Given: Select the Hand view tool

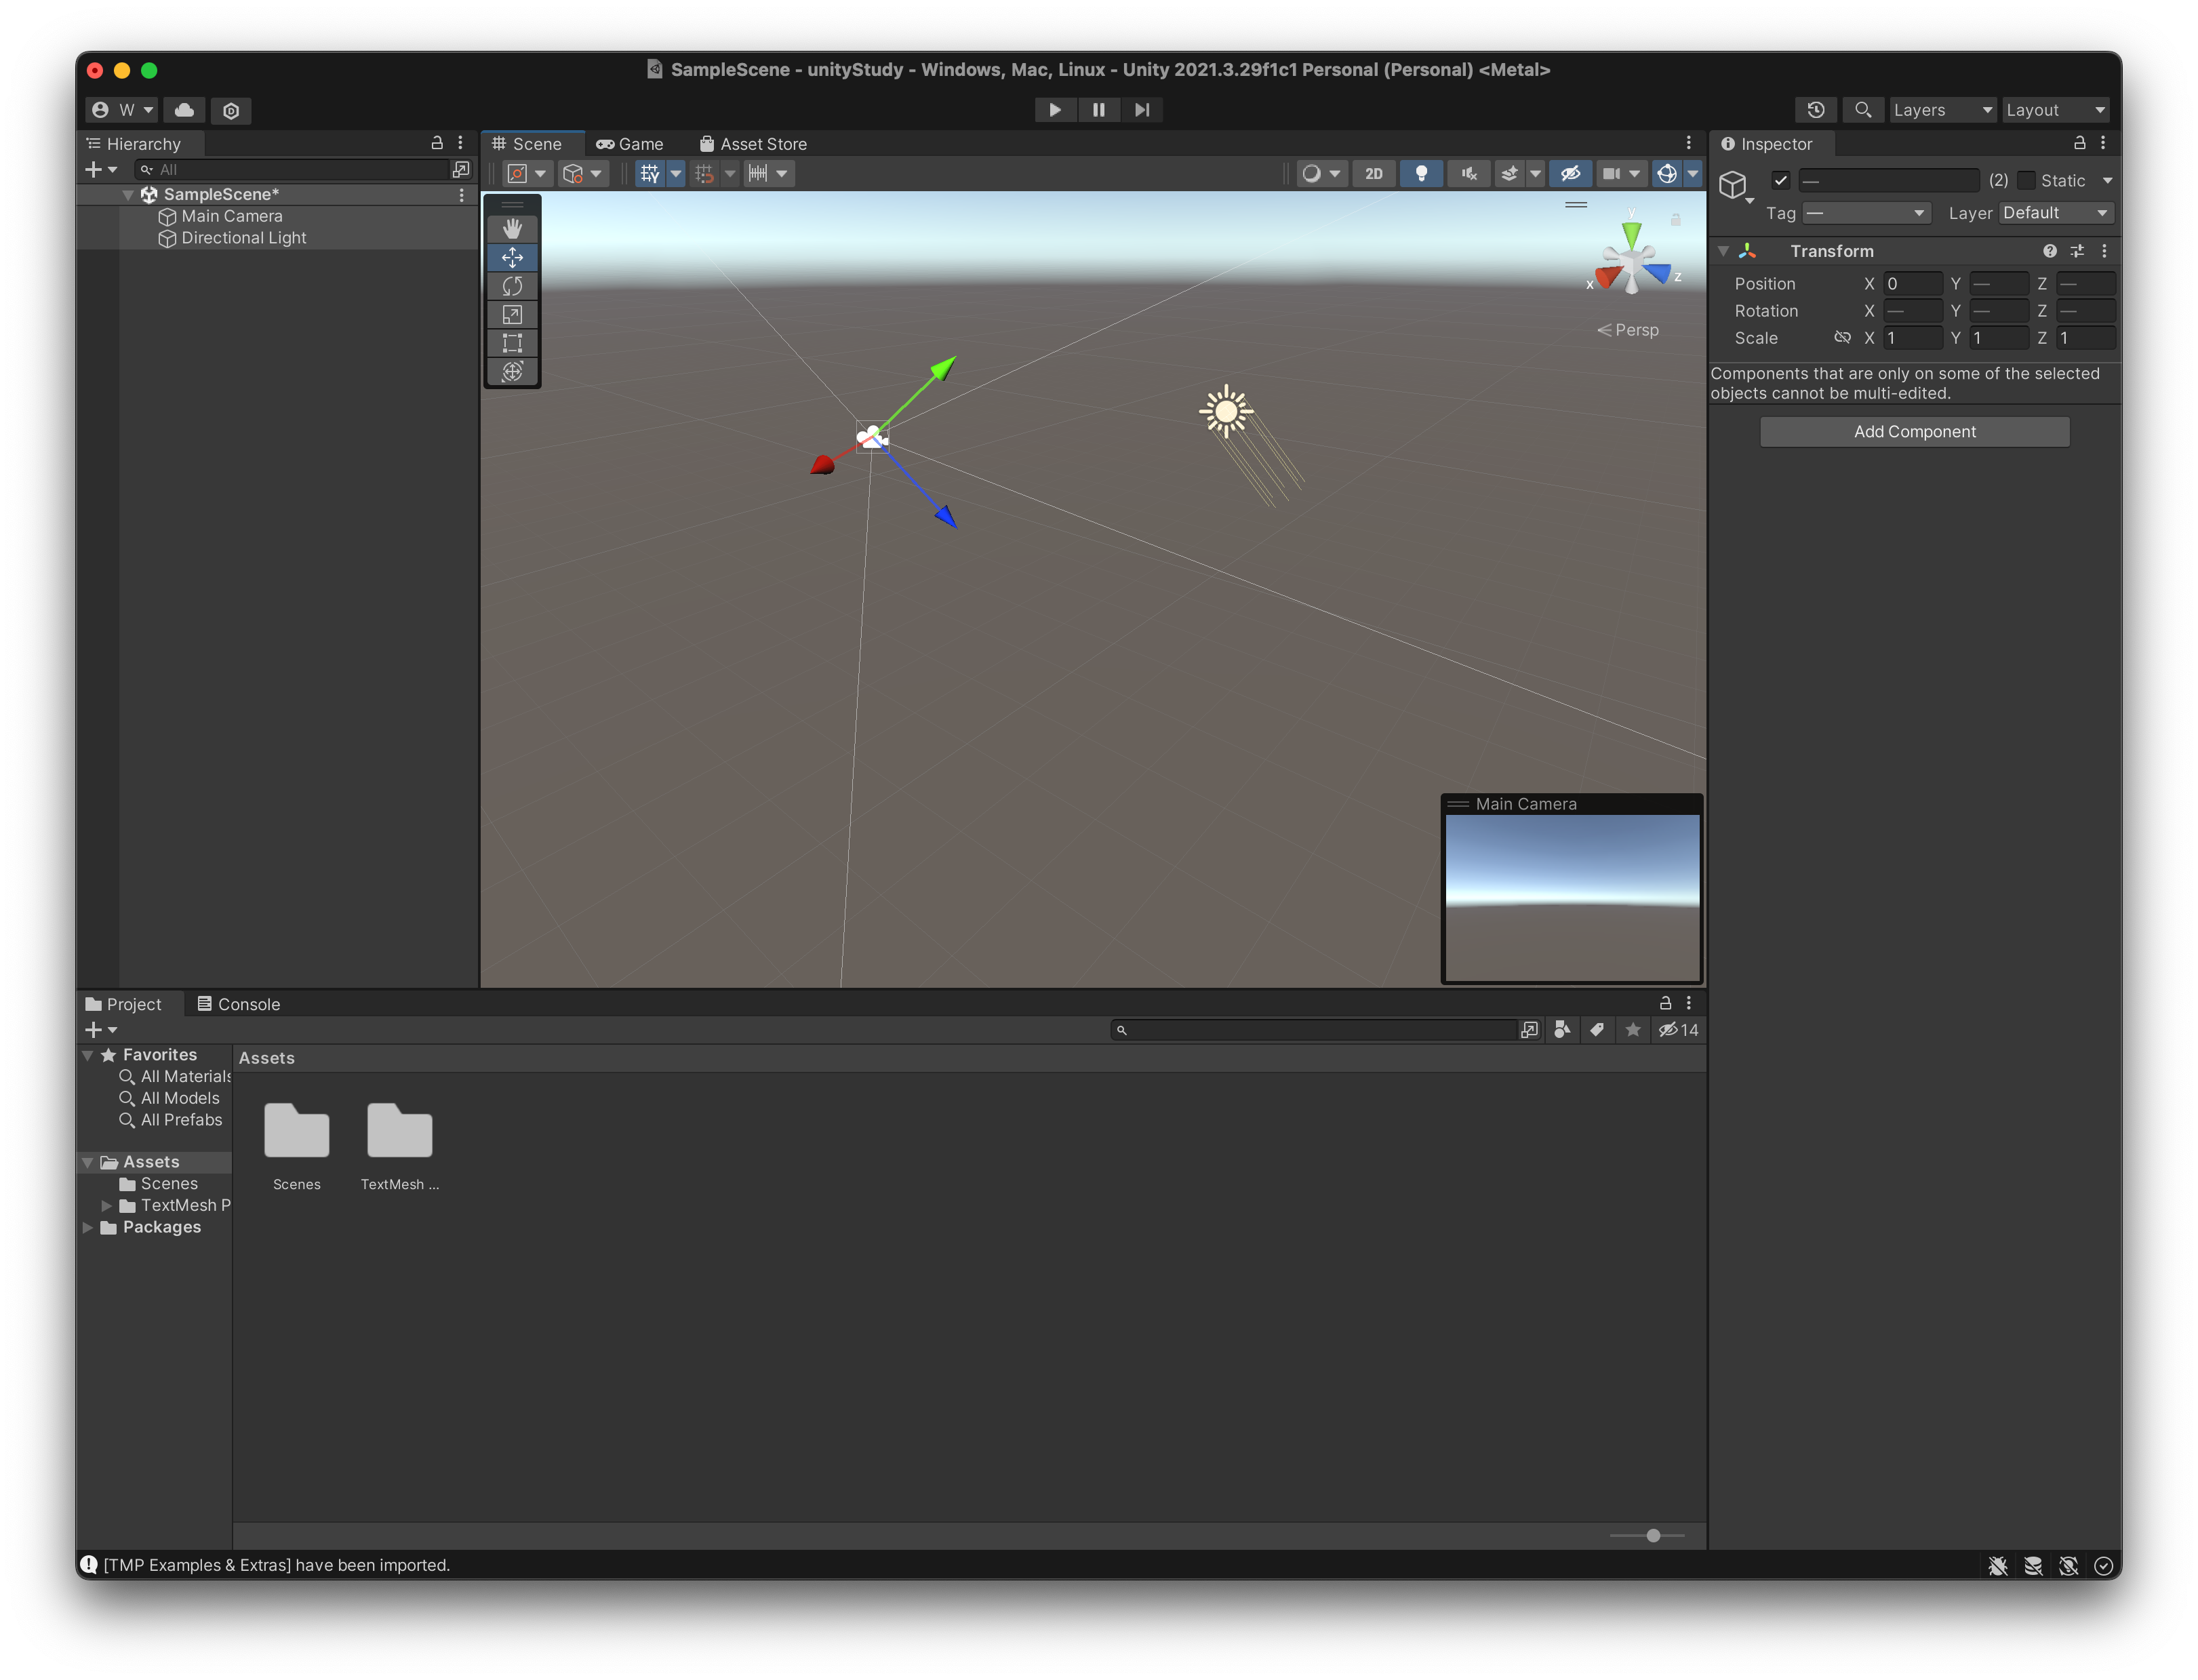Looking at the screenshot, I should [x=512, y=228].
